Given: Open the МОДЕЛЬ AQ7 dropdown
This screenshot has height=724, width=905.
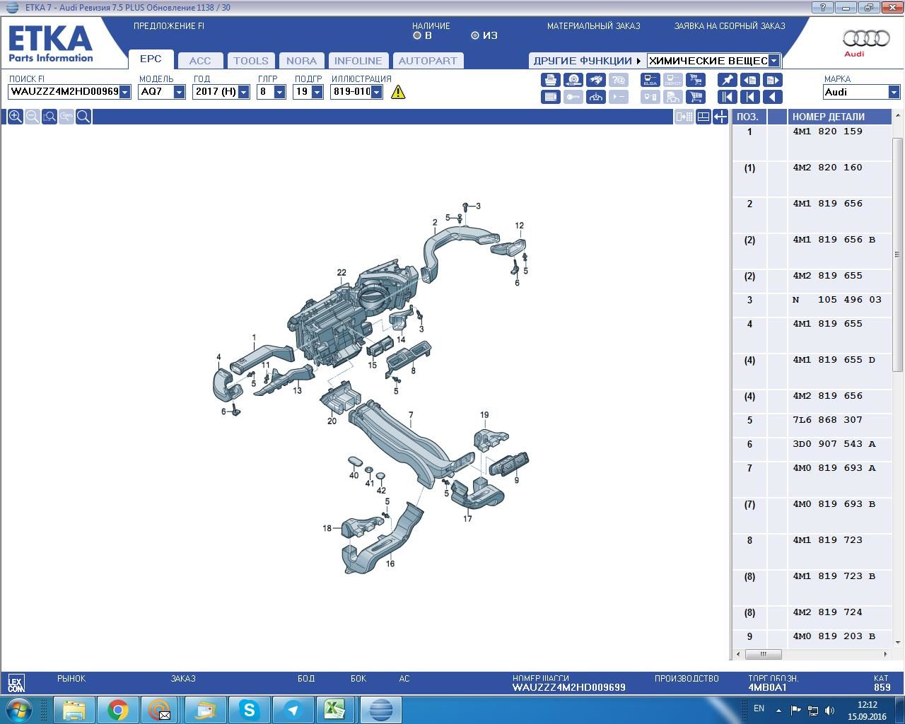Looking at the screenshot, I should [179, 92].
